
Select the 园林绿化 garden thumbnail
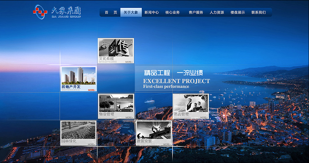click(x=78, y=130)
